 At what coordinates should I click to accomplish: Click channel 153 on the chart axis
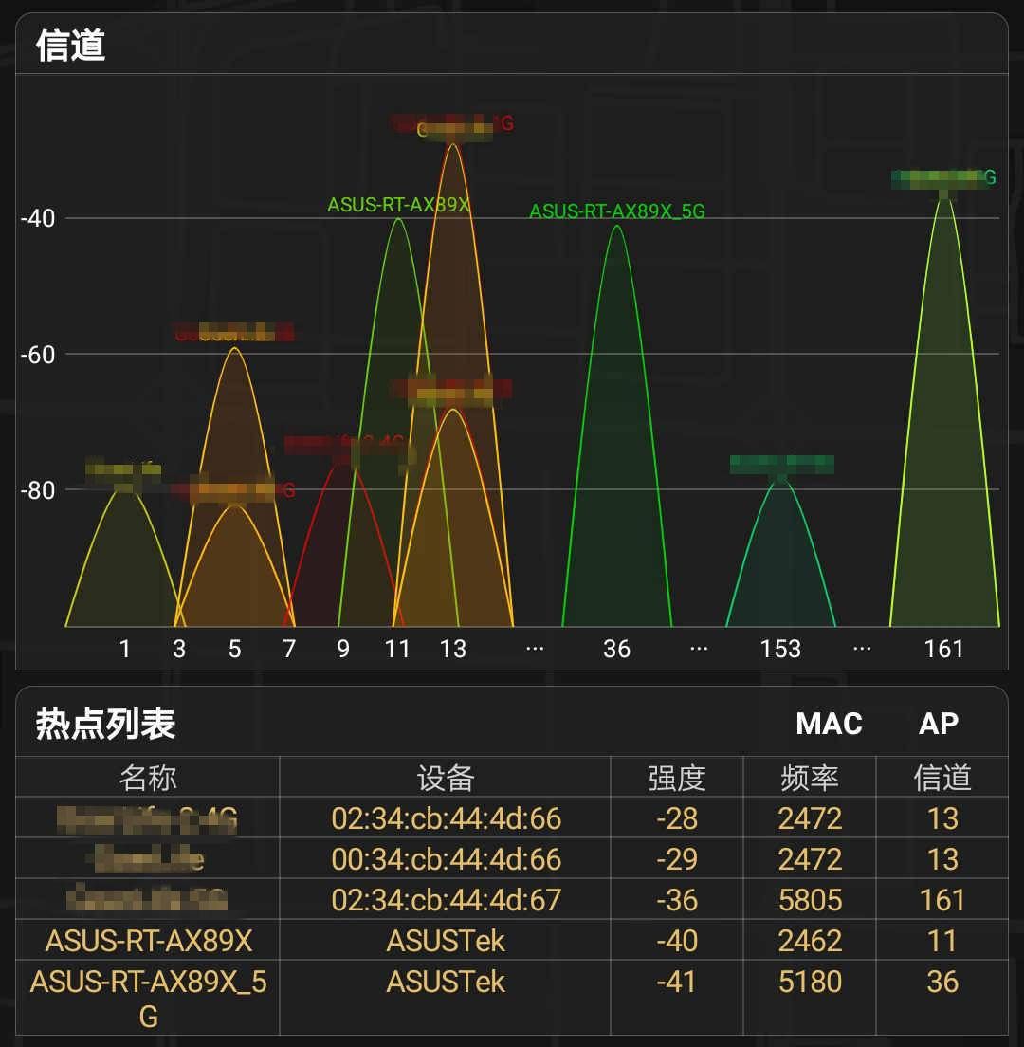coord(780,649)
